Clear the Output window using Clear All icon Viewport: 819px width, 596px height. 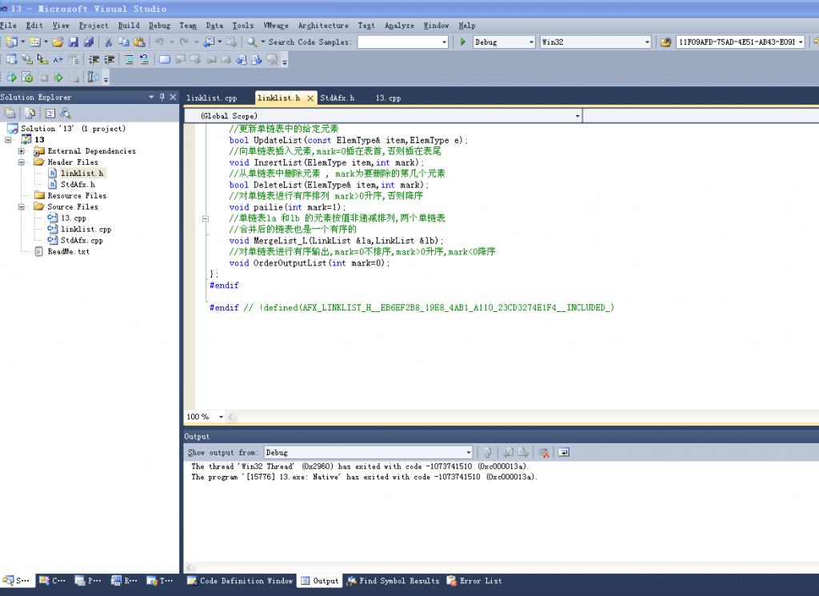click(545, 452)
